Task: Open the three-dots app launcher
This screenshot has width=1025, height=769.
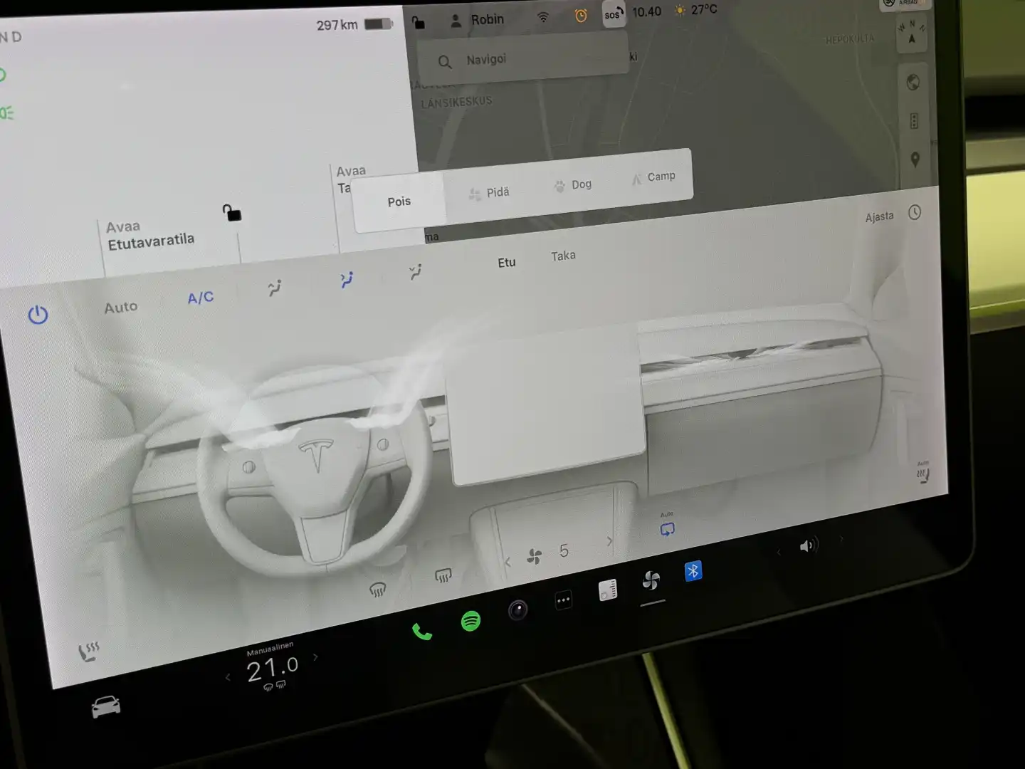Action: click(x=563, y=600)
